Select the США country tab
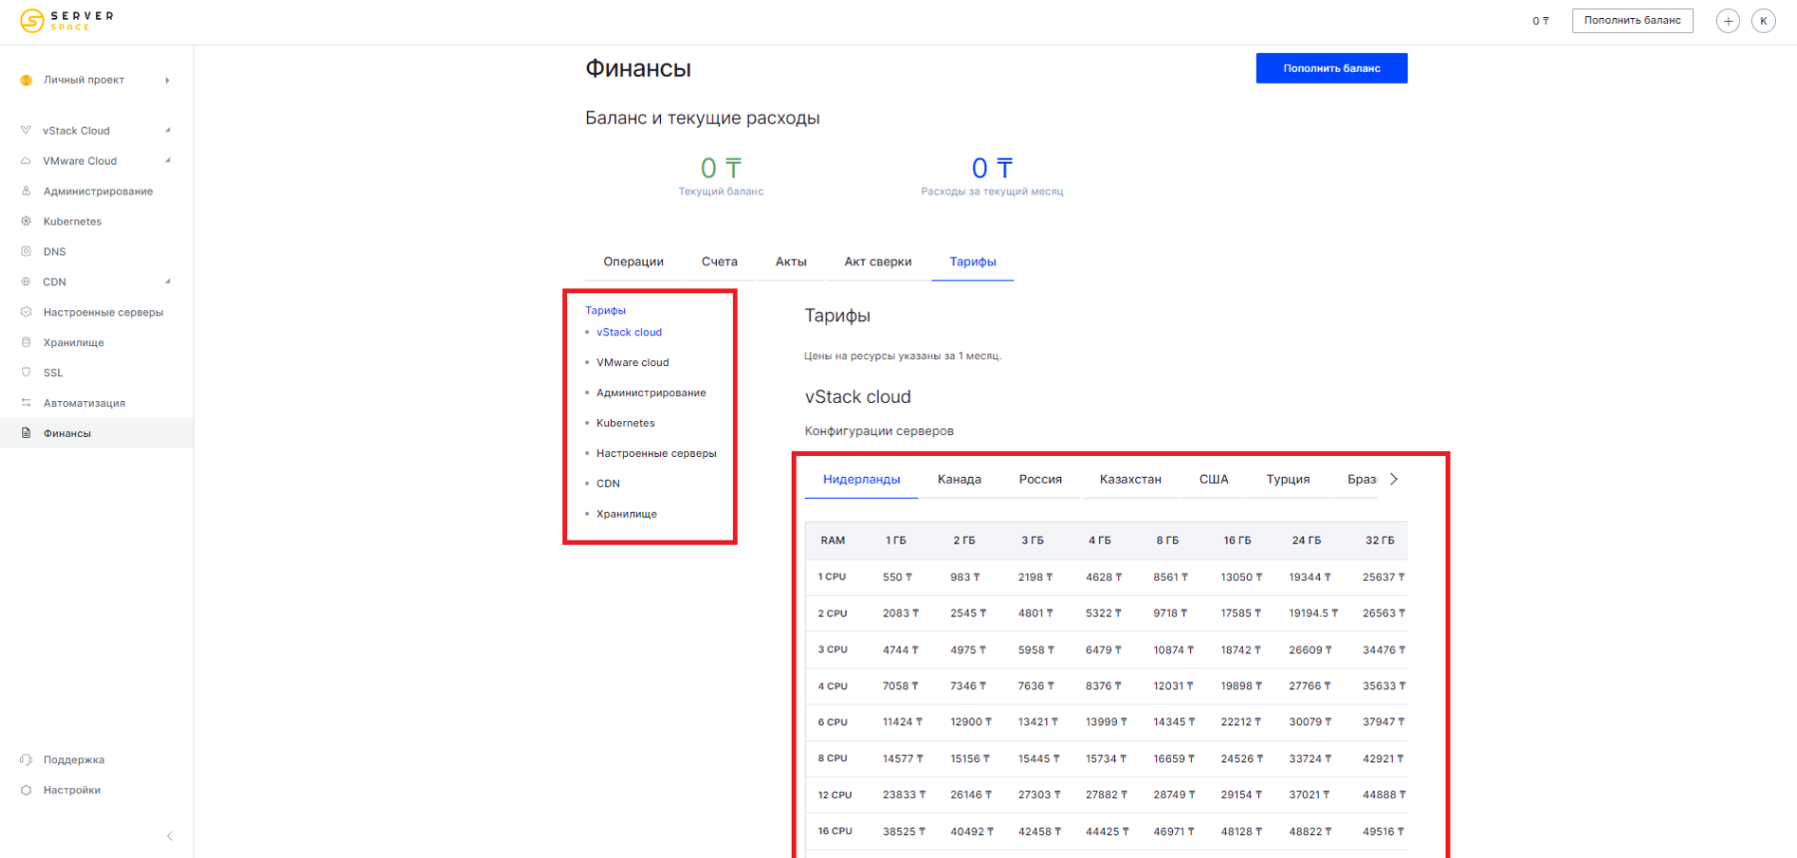The image size is (1797, 858). (1213, 479)
